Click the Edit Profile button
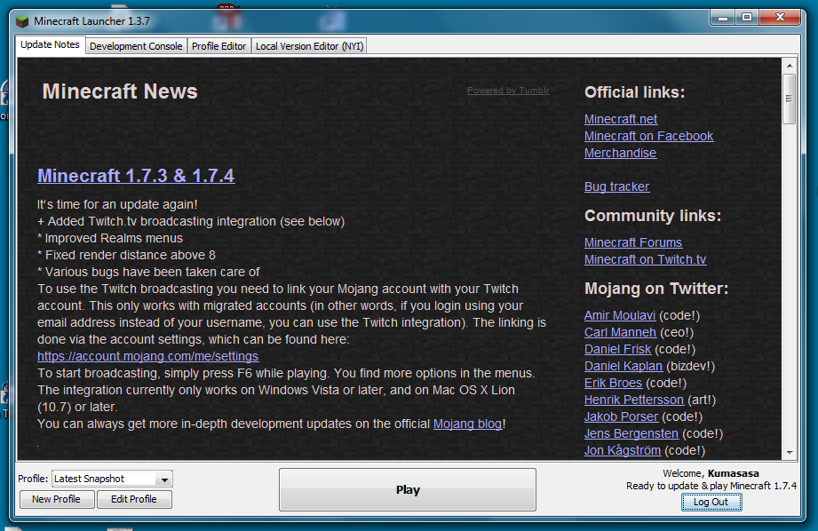 click(x=134, y=499)
